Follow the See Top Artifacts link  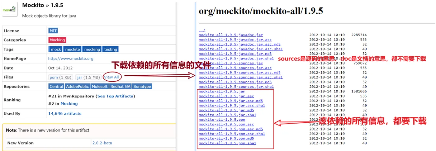point(116,96)
